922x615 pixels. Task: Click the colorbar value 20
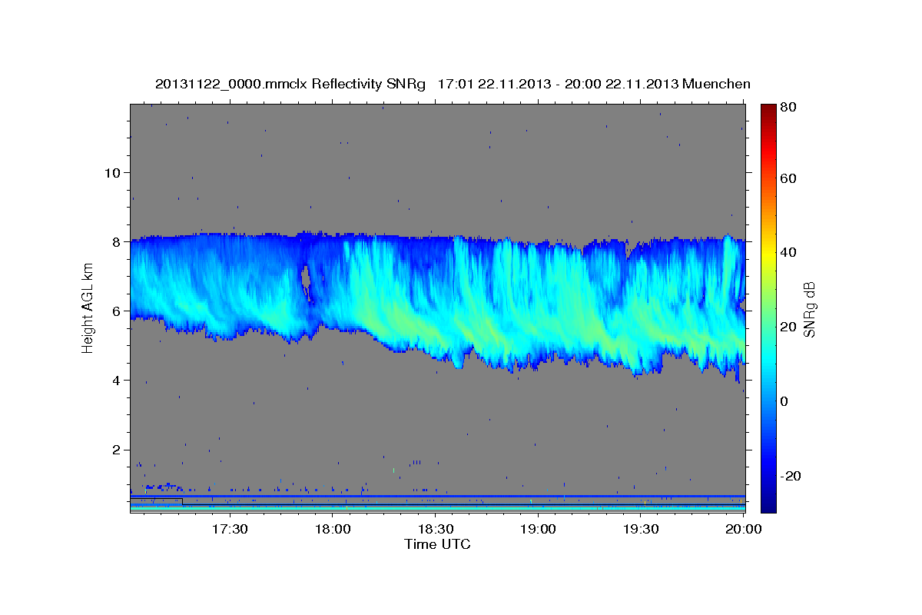(788, 326)
